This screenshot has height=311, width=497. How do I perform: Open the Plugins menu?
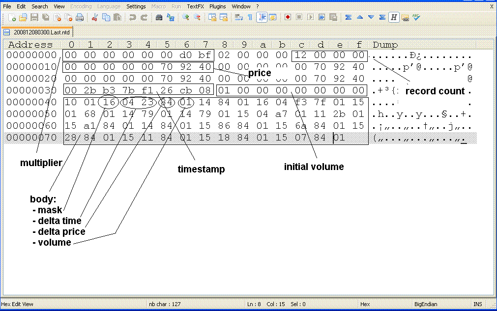(217, 6)
